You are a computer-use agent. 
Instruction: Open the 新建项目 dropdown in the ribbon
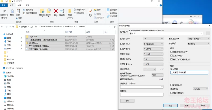tap(79, 10)
